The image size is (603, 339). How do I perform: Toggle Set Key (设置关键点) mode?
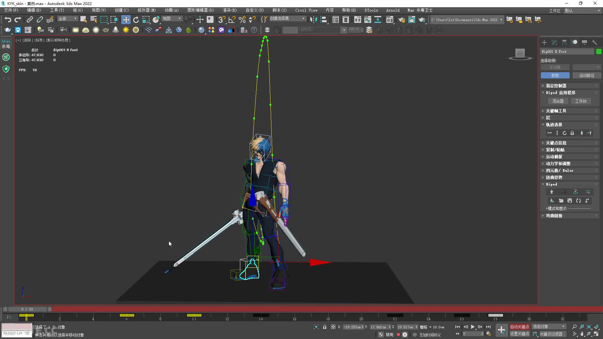[519, 334]
